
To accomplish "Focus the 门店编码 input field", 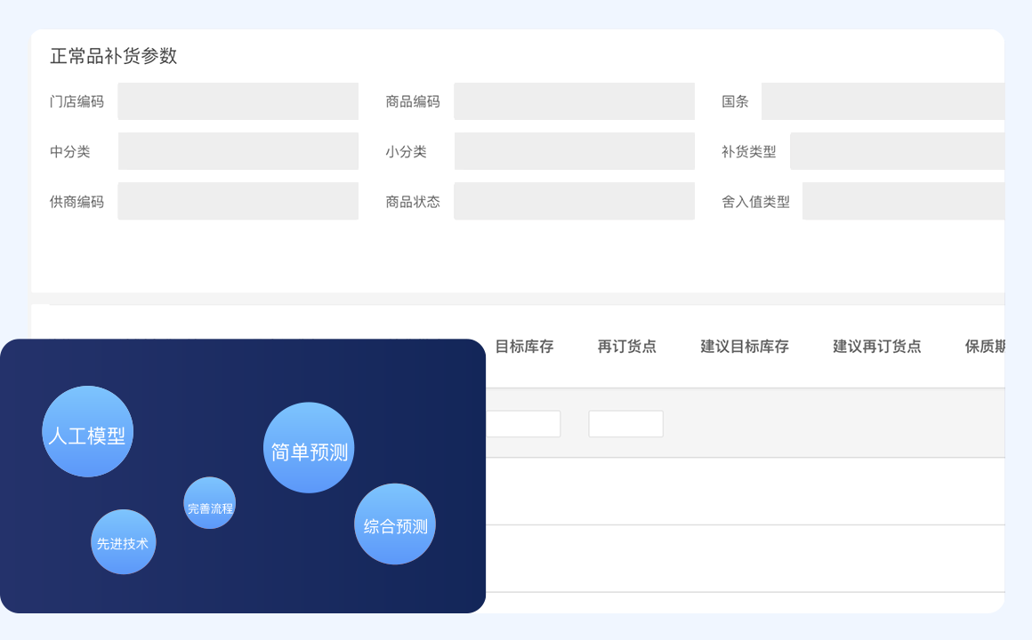I will pos(238,101).
